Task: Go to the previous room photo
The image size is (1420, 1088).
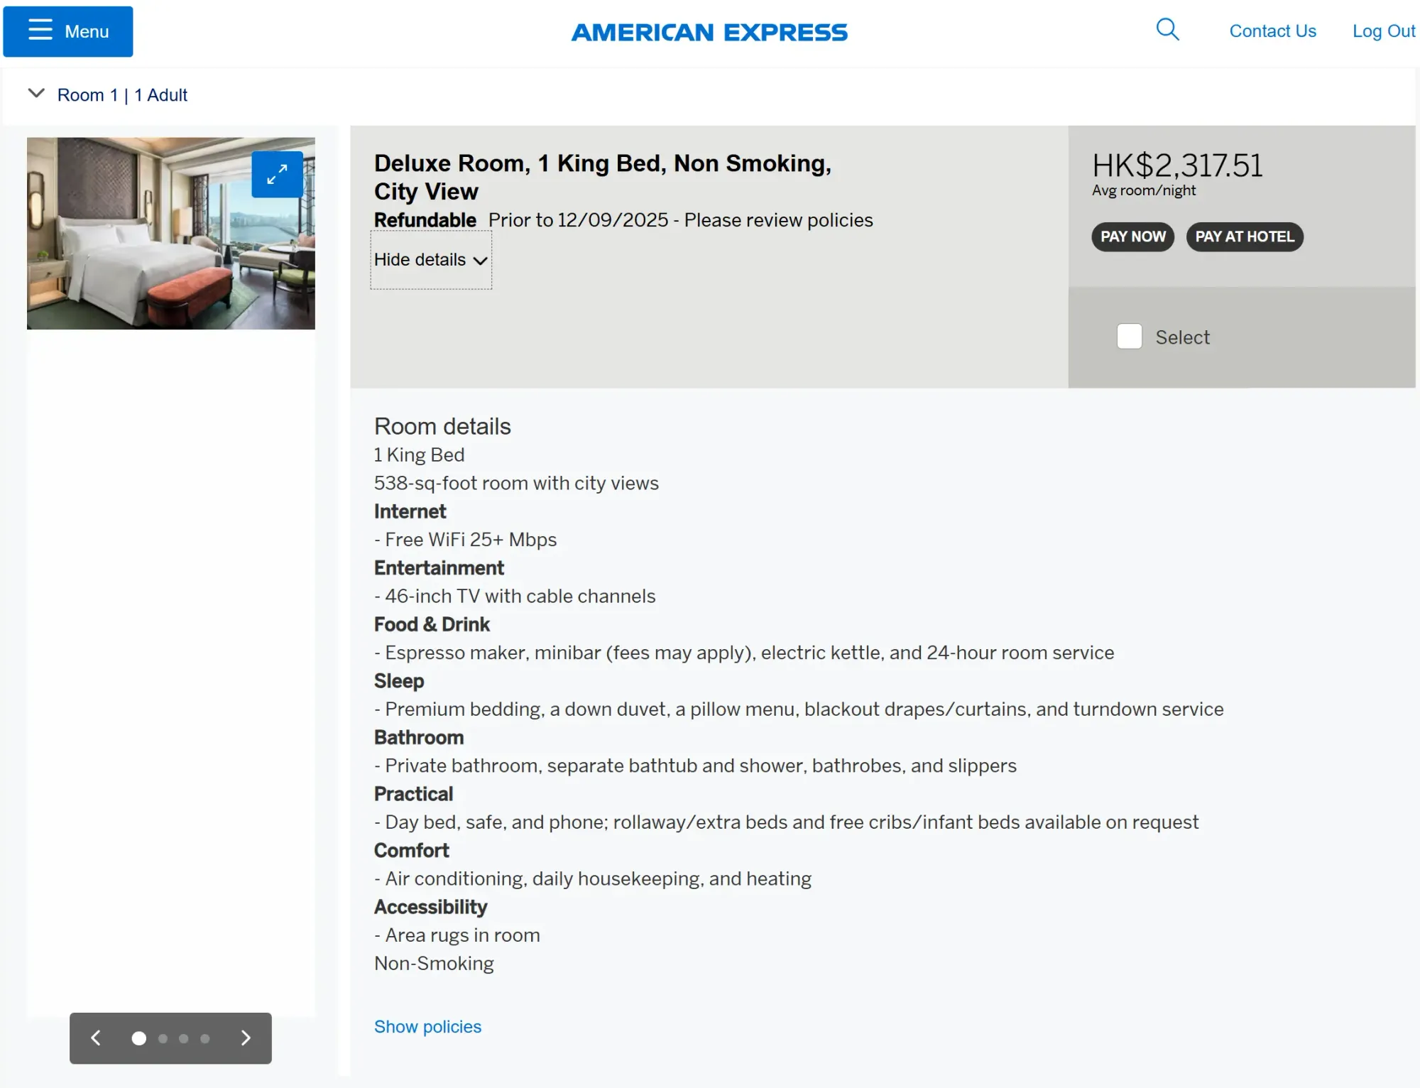Action: [x=96, y=1038]
